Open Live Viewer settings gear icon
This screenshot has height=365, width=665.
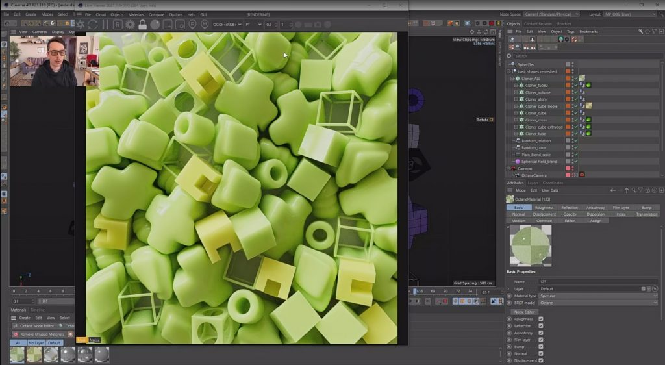(130, 25)
